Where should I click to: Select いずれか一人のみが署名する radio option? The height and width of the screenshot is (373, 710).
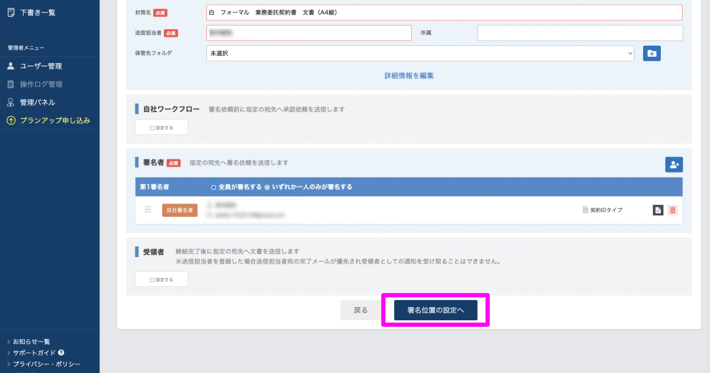tap(267, 187)
